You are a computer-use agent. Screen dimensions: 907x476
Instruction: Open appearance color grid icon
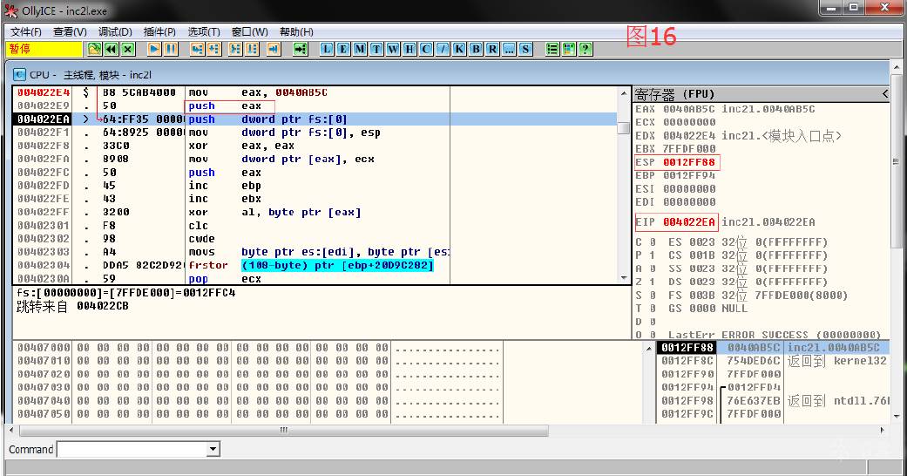click(569, 49)
